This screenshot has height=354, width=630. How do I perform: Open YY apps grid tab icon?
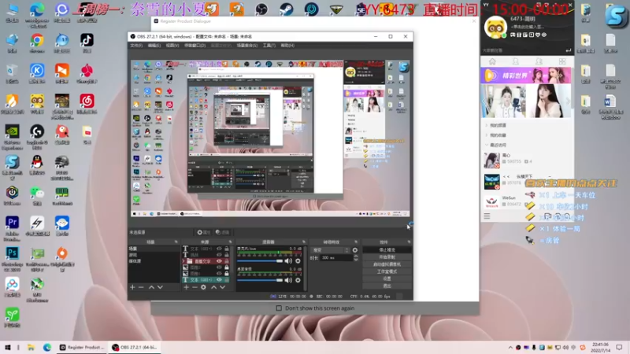click(x=562, y=61)
